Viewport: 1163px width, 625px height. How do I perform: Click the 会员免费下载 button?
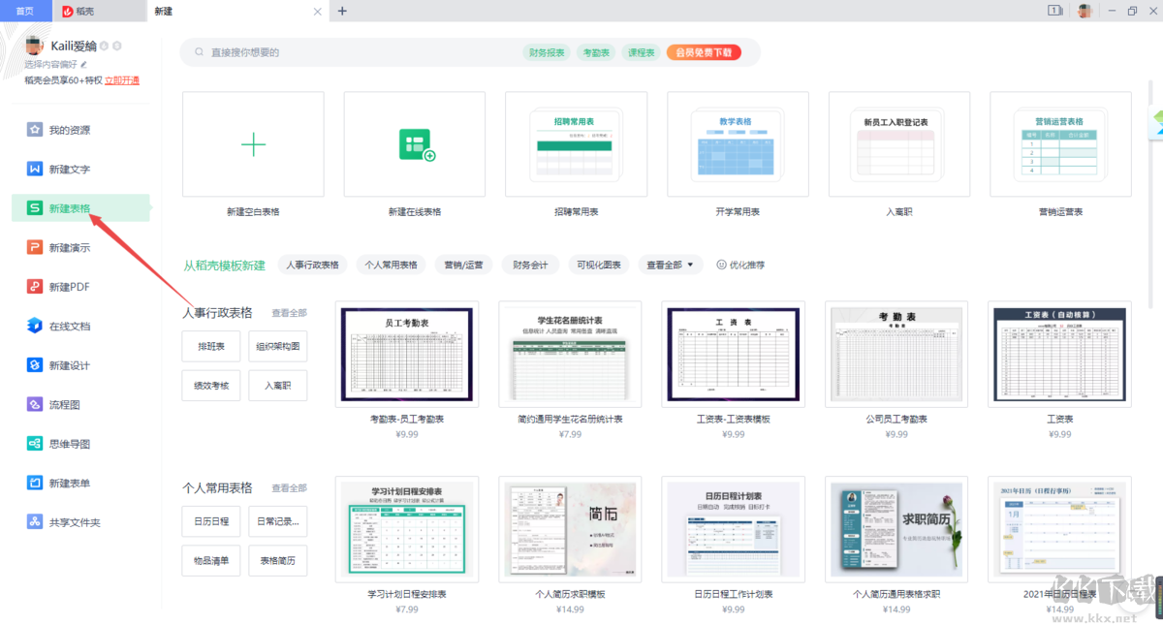tap(704, 52)
